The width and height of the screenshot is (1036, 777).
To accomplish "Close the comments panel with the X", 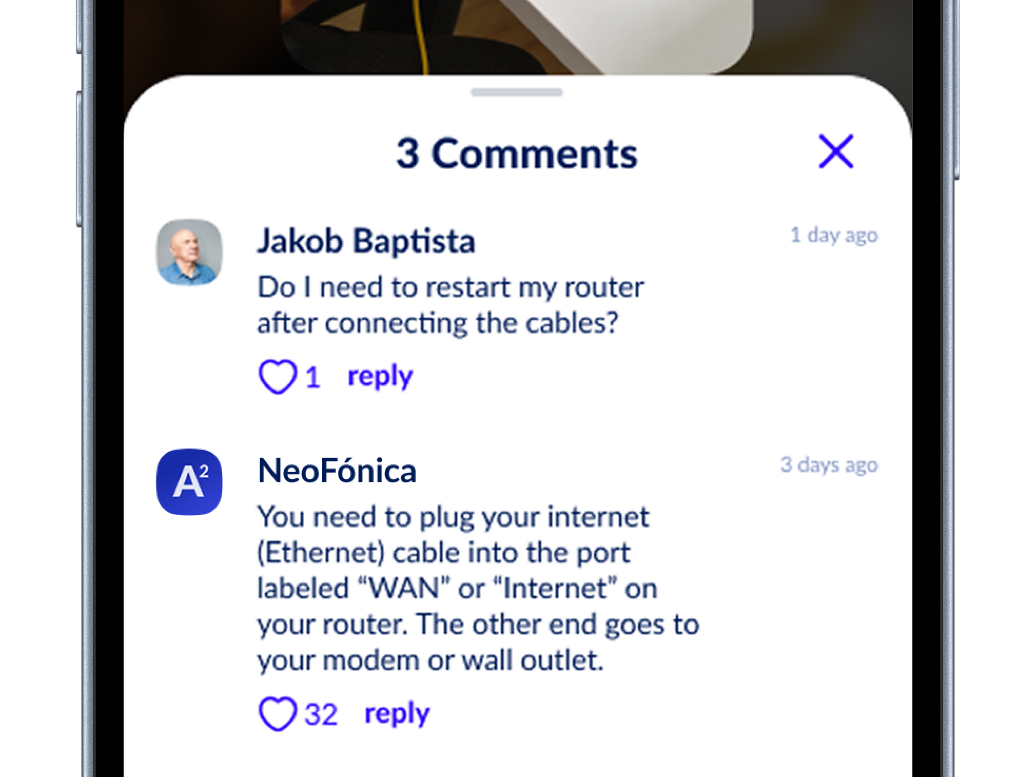I will pyautogui.click(x=836, y=151).
